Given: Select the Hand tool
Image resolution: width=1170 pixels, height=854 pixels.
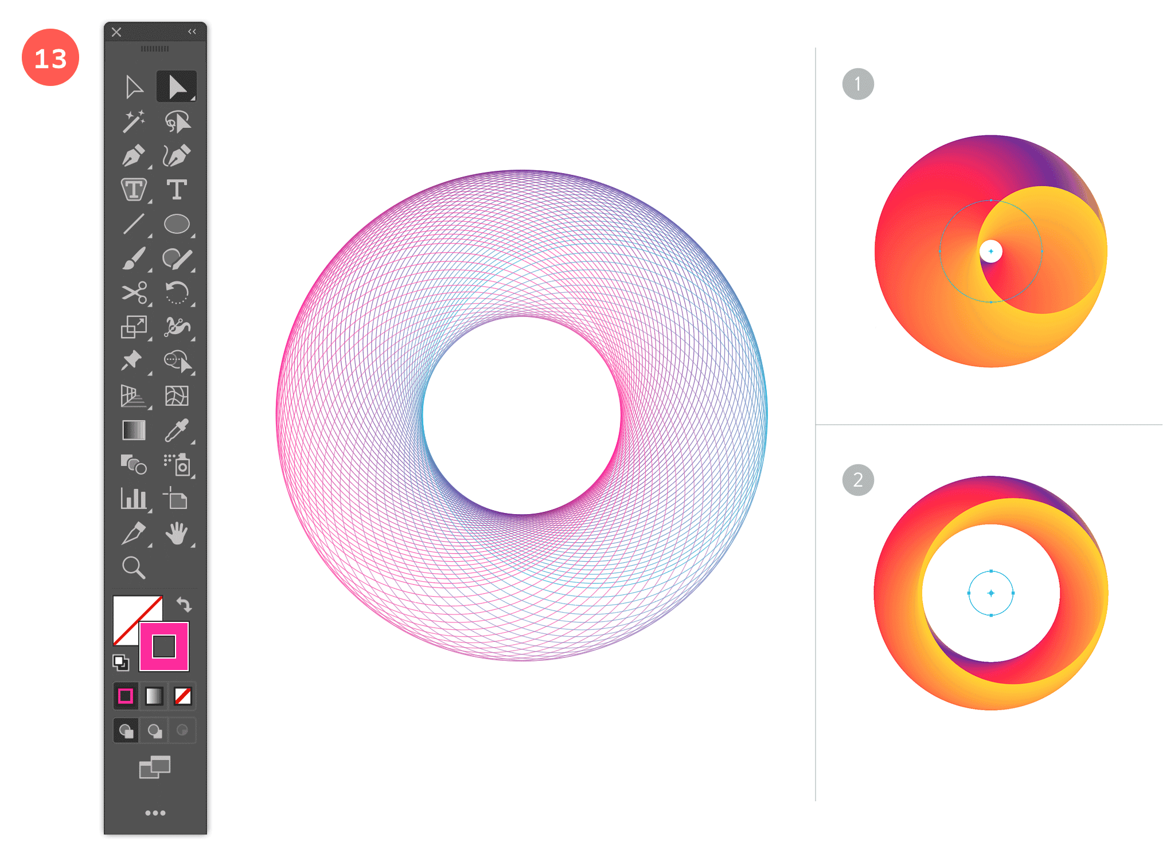Looking at the screenshot, I should point(177,533).
